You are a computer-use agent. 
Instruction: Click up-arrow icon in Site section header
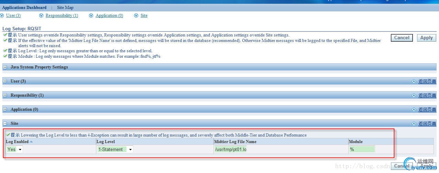pos(414,124)
